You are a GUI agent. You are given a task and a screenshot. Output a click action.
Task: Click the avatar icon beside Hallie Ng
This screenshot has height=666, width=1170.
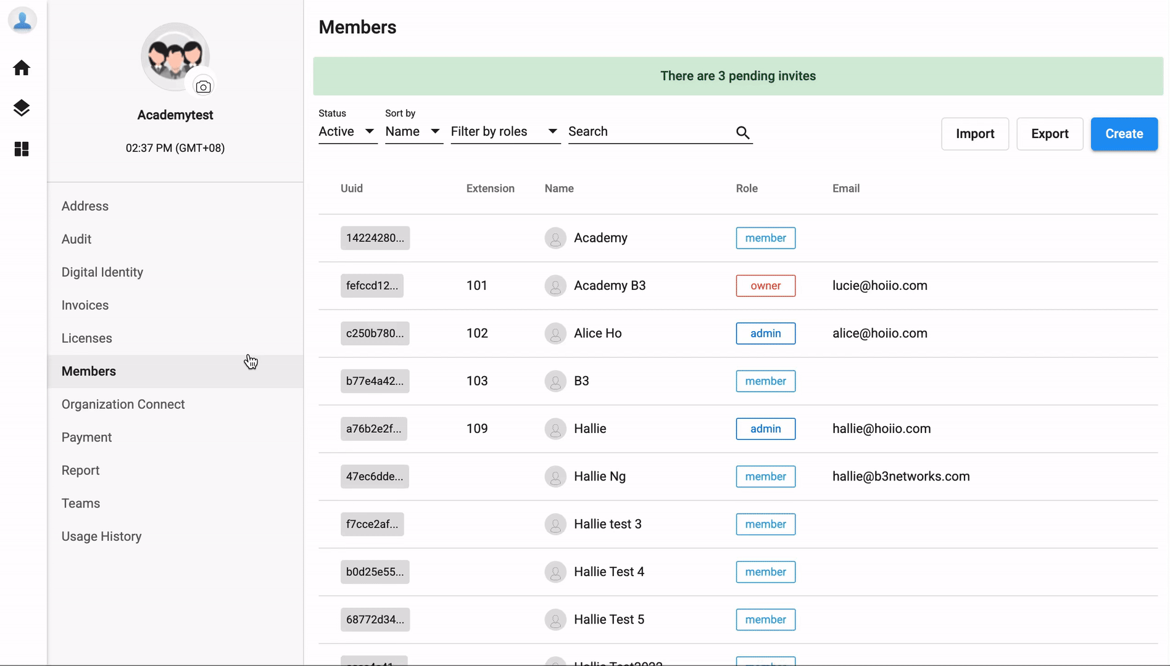[555, 477]
